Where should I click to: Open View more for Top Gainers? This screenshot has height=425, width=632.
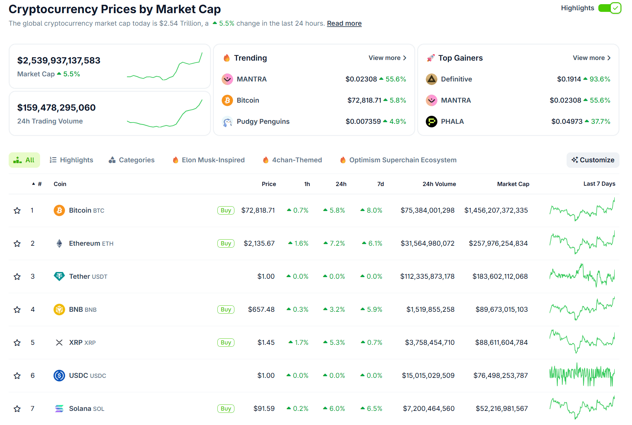tap(592, 58)
